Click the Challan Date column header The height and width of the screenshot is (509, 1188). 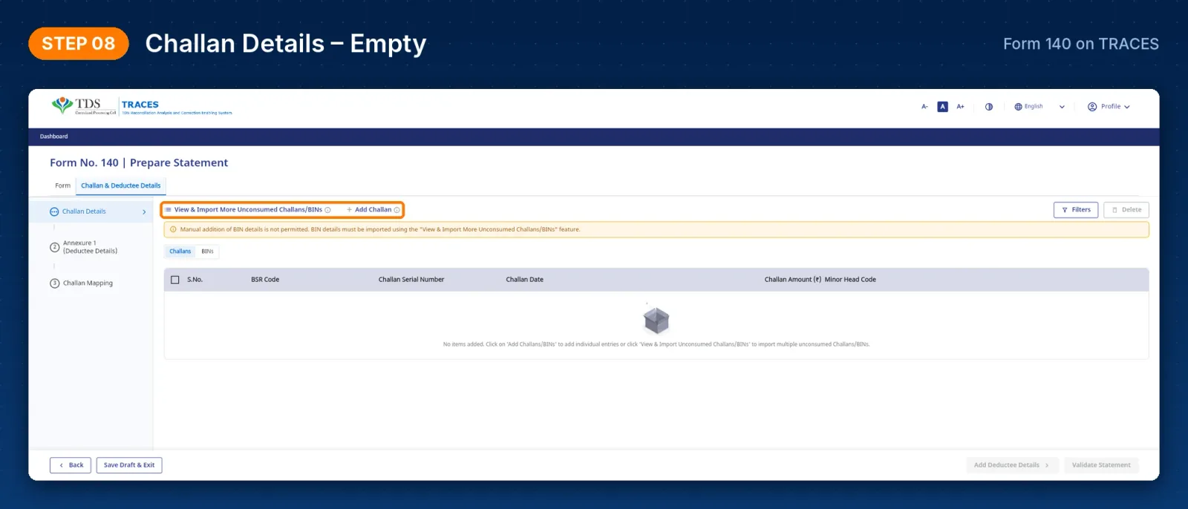pyautogui.click(x=525, y=280)
